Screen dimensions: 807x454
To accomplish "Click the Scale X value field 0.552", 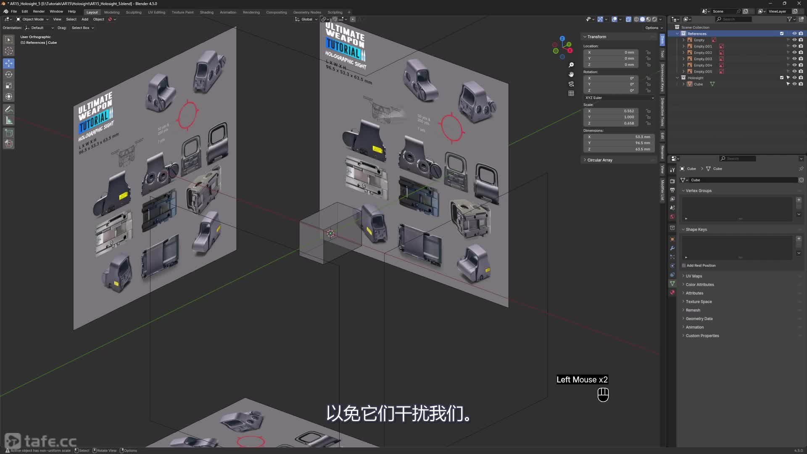I will [x=611, y=111].
